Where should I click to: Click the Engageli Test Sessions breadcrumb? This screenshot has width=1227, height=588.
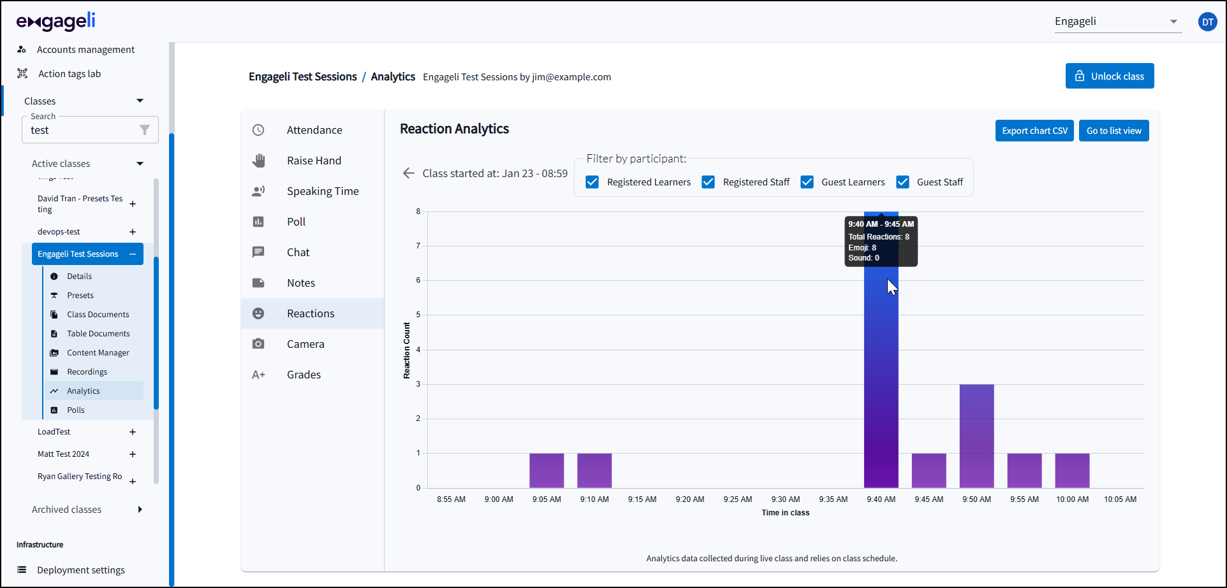coord(303,76)
